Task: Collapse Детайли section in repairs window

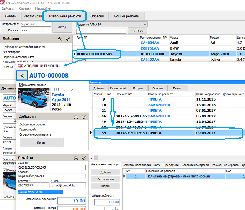Action: pos(76,158)
